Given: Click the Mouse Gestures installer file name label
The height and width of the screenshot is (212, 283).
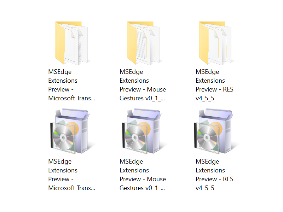Looking at the screenshot, I should click(143, 175).
